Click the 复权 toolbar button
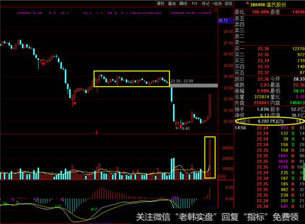The height and width of the screenshot is (224, 305). click(161, 3)
